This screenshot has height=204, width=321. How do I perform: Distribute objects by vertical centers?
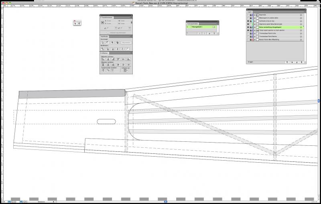point(108,65)
